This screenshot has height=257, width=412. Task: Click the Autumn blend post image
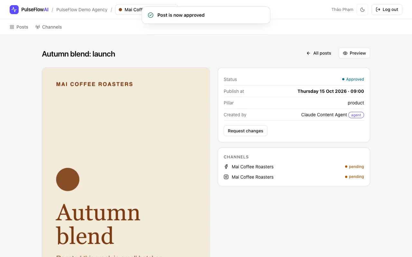(126, 162)
